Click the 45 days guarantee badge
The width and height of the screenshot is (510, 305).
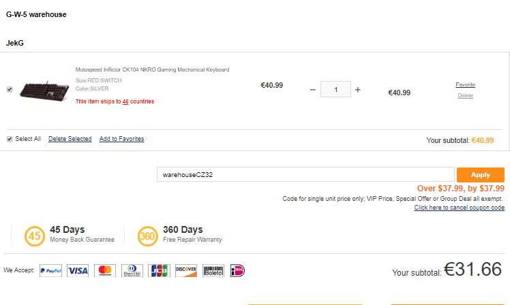(x=35, y=236)
